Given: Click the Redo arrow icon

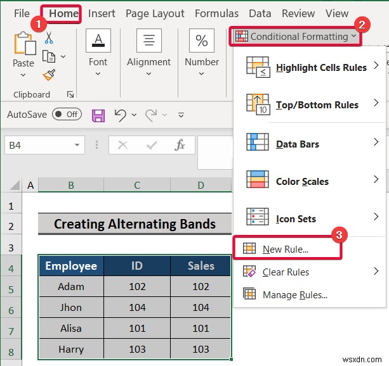Looking at the screenshot, I should click(x=151, y=115).
